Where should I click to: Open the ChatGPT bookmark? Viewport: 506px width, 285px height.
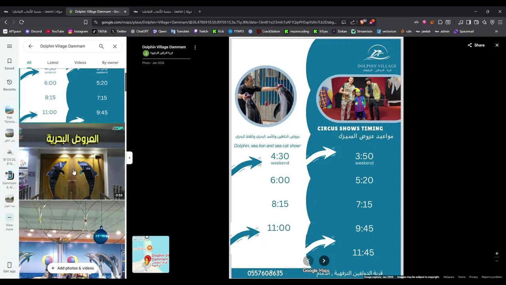140,31
